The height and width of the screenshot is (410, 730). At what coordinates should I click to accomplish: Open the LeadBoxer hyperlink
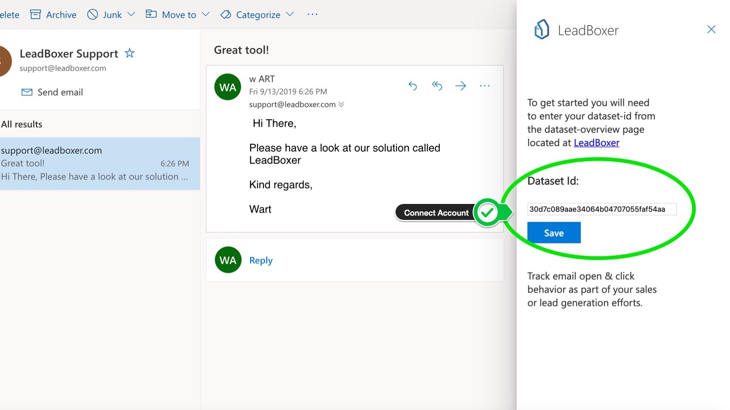pos(596,143)
